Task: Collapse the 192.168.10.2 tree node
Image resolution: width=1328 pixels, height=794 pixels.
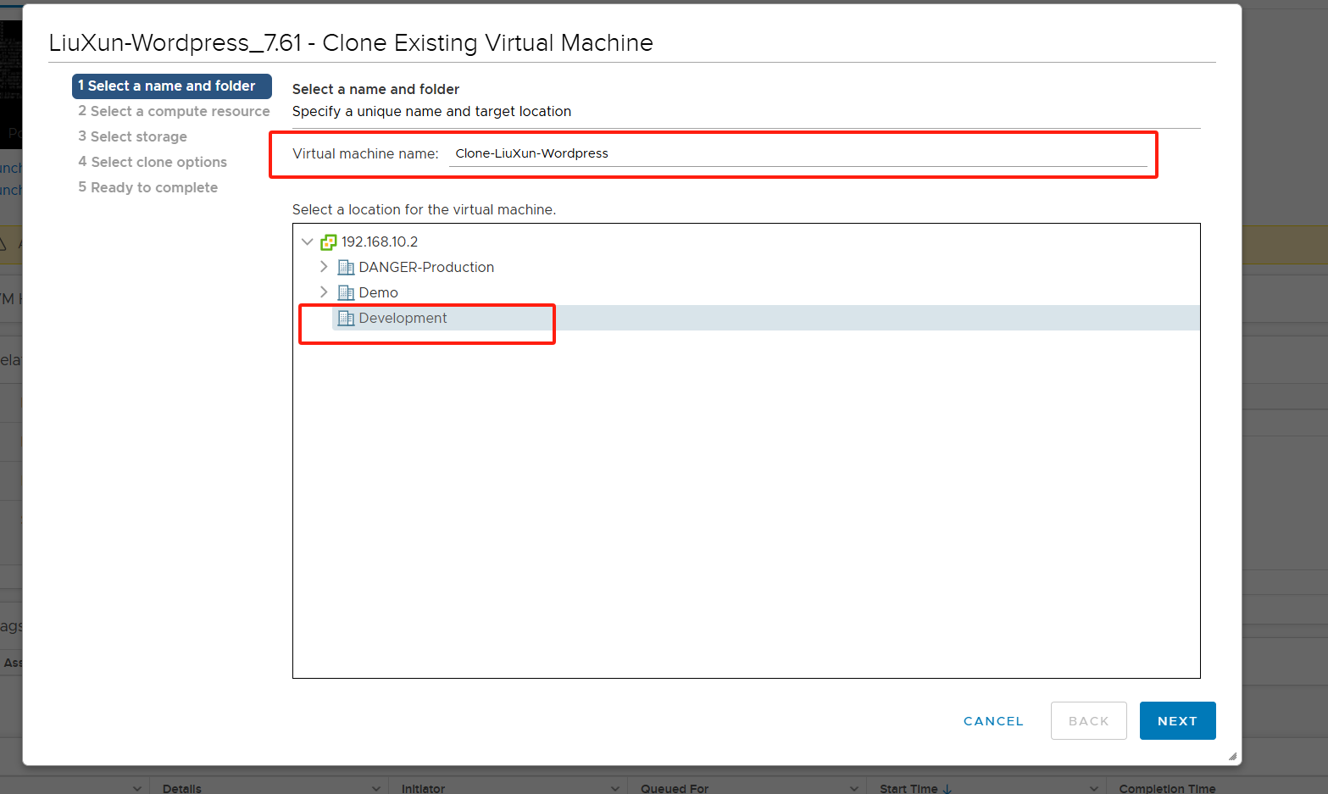Action: point(307,242)
